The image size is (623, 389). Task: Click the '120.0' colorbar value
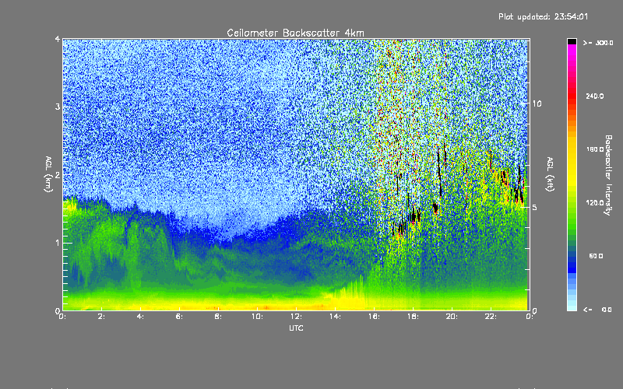coord(595,202)
